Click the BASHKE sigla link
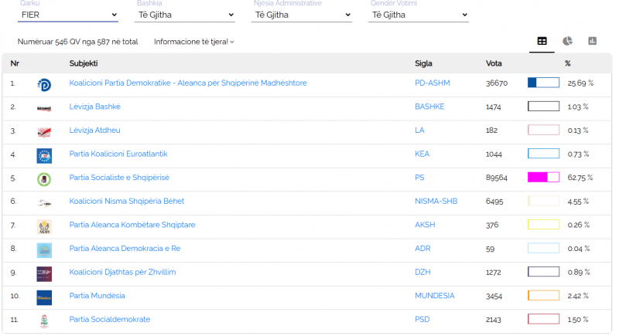Image resolution: width=619 pixels, height=336 pixels. tap(429, 107)
